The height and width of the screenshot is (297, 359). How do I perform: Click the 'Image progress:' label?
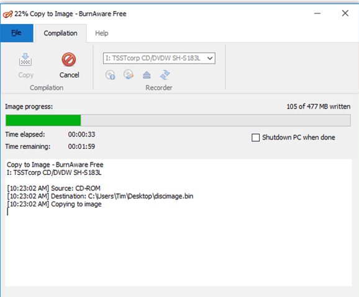29,107
